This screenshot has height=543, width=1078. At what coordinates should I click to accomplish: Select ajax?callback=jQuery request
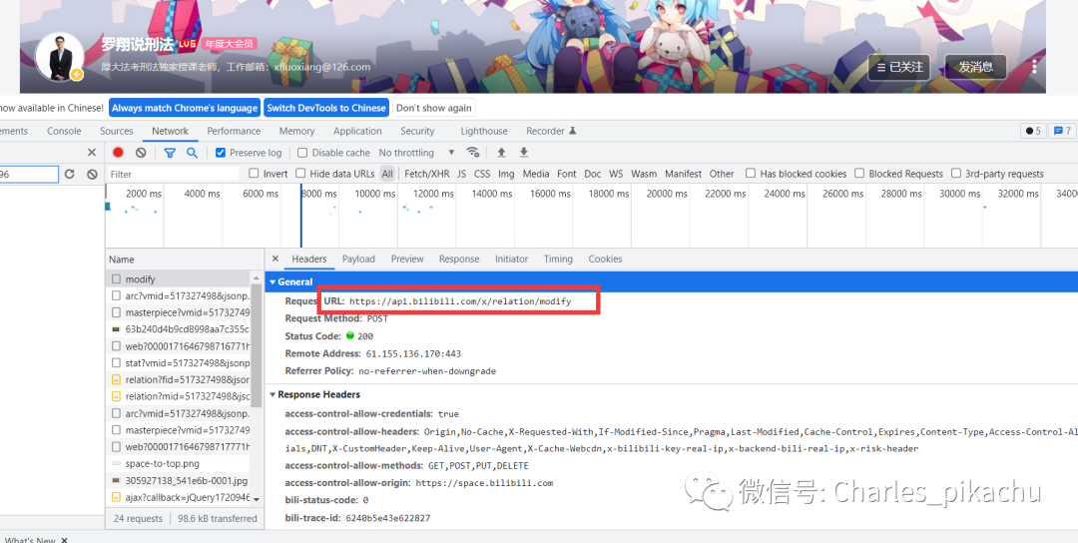pos(180,497)
